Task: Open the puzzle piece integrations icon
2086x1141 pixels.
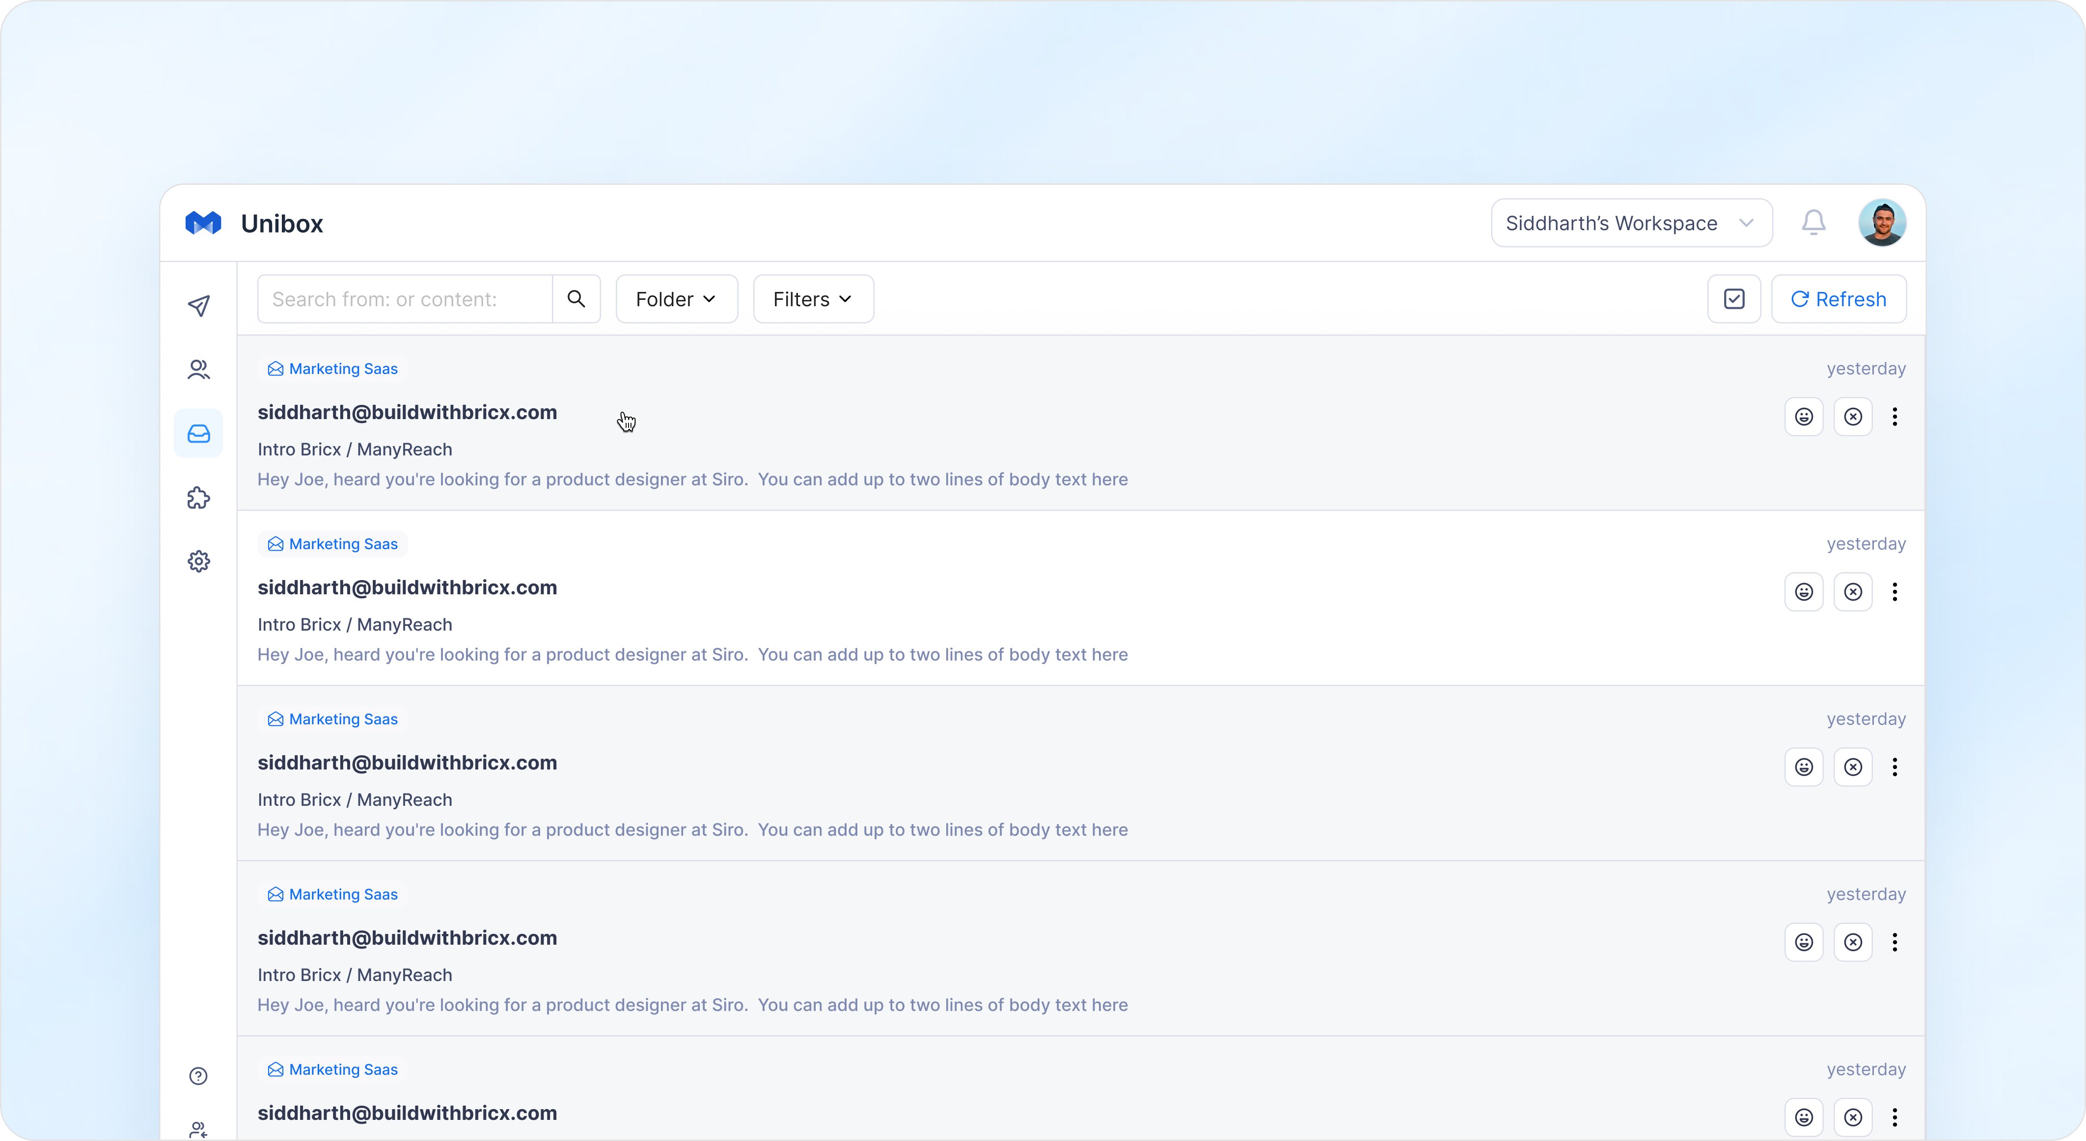Action: click(x=198, y=498)
